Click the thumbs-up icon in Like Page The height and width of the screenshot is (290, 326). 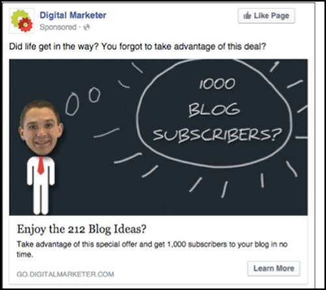click(x=247, y=16)
